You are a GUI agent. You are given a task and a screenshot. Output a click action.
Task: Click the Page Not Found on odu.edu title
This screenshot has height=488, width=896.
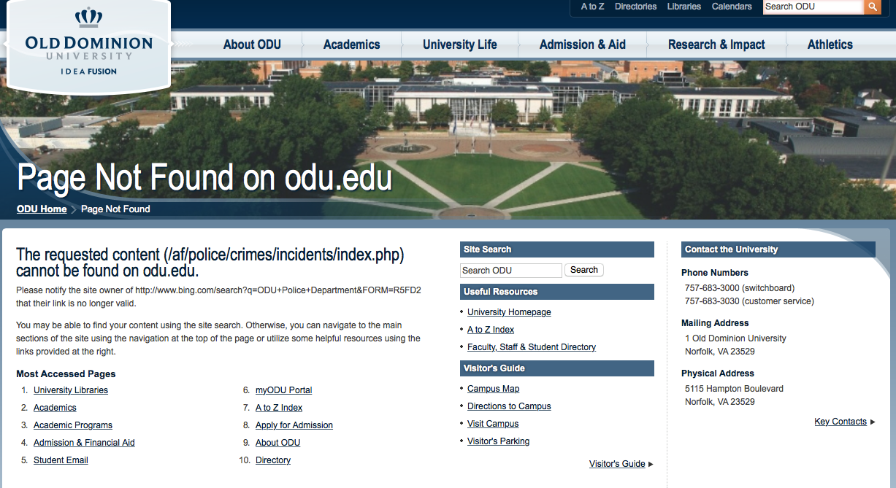click(x=204, y=178)
